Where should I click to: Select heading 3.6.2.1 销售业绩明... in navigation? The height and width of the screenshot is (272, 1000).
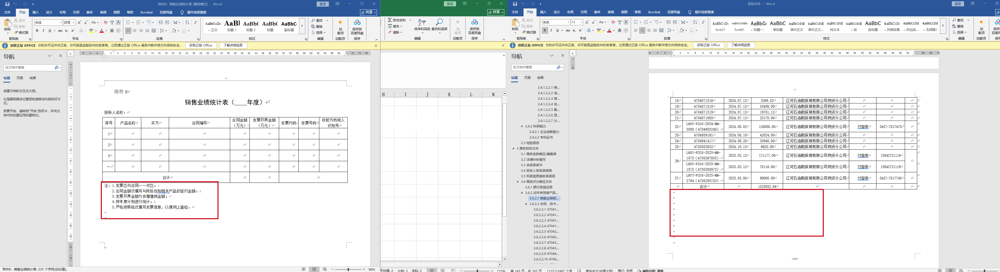pyautogui.click(x=544, y=198)
